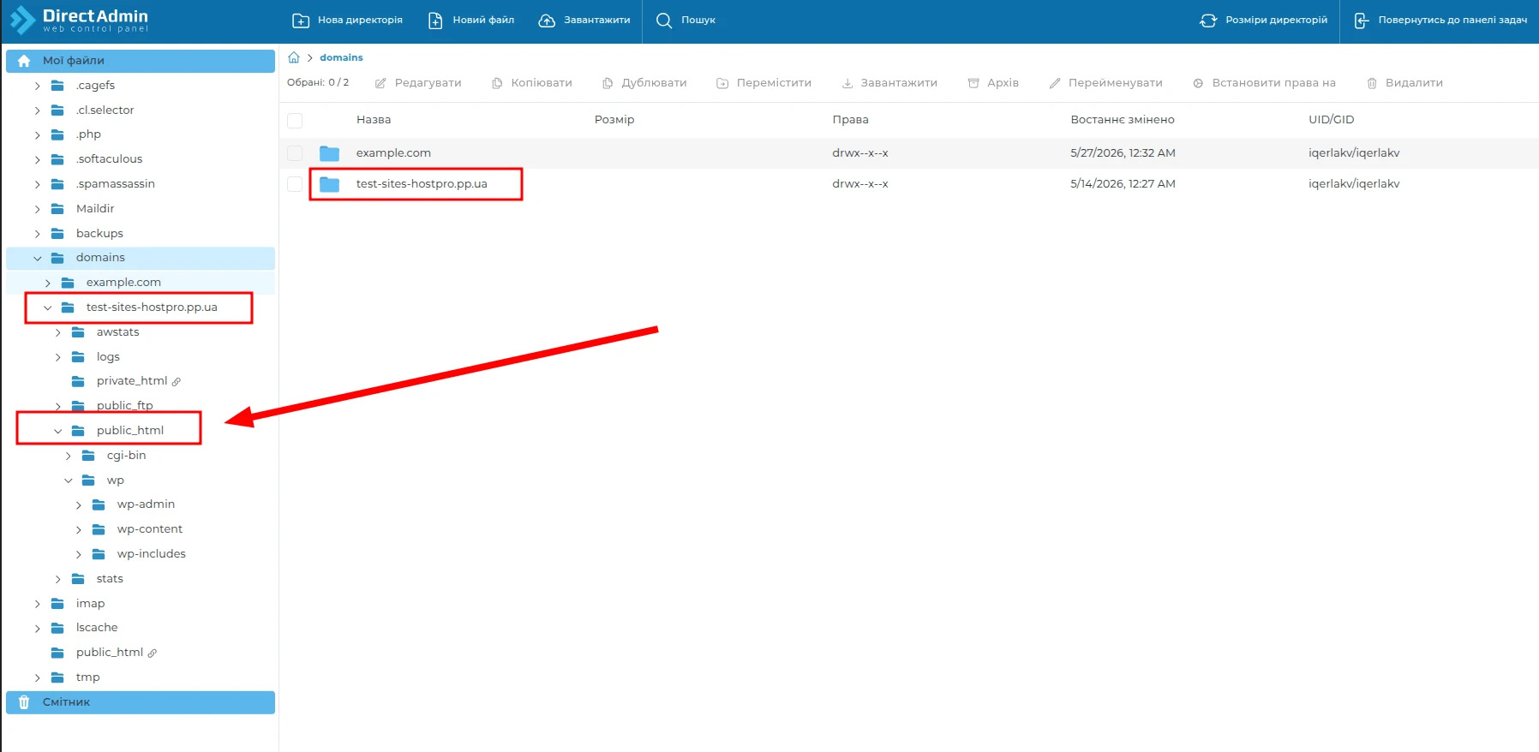1539x752 pixels.
Task: Click the home icon beside Мої файли
Action: (24, 61)
